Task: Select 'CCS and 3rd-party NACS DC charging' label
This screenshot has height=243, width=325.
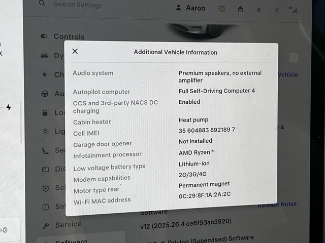Action: (115, 107)
